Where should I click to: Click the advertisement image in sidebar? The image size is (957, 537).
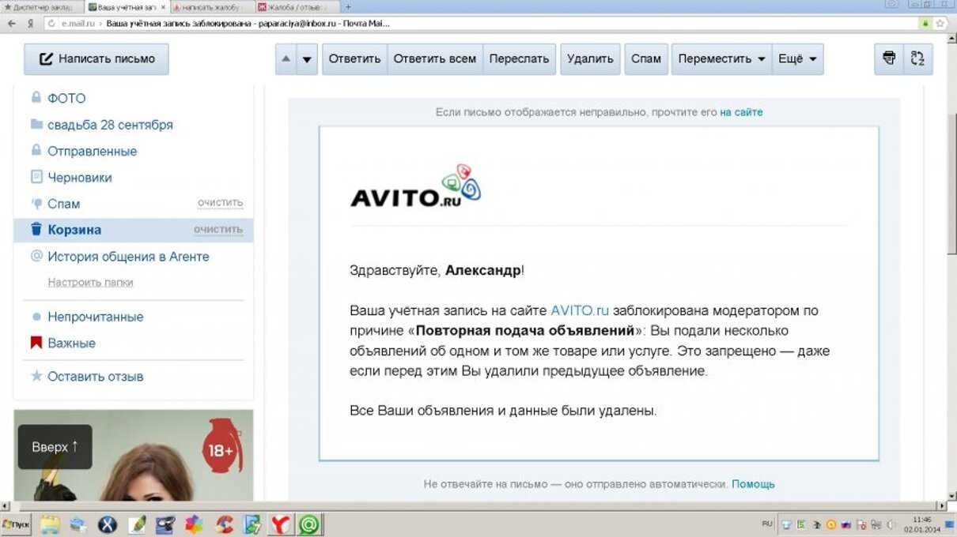[133, 456]
